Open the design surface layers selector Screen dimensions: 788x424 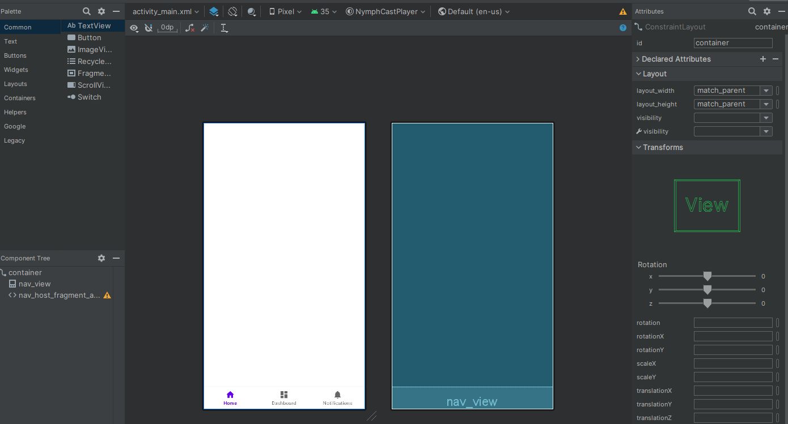click(x=214, y=11)
